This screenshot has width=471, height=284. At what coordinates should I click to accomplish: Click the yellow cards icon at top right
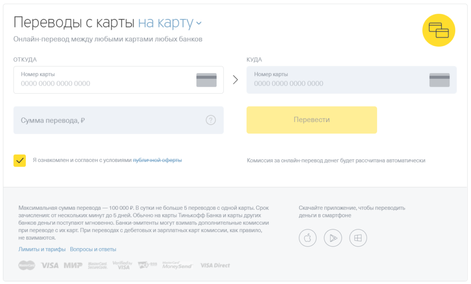(x=438, y=30)
